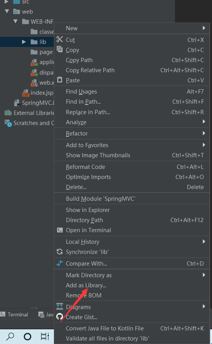Click the Diagrams icon
Screen dimensions: 212x344
[x=60, y=306]
